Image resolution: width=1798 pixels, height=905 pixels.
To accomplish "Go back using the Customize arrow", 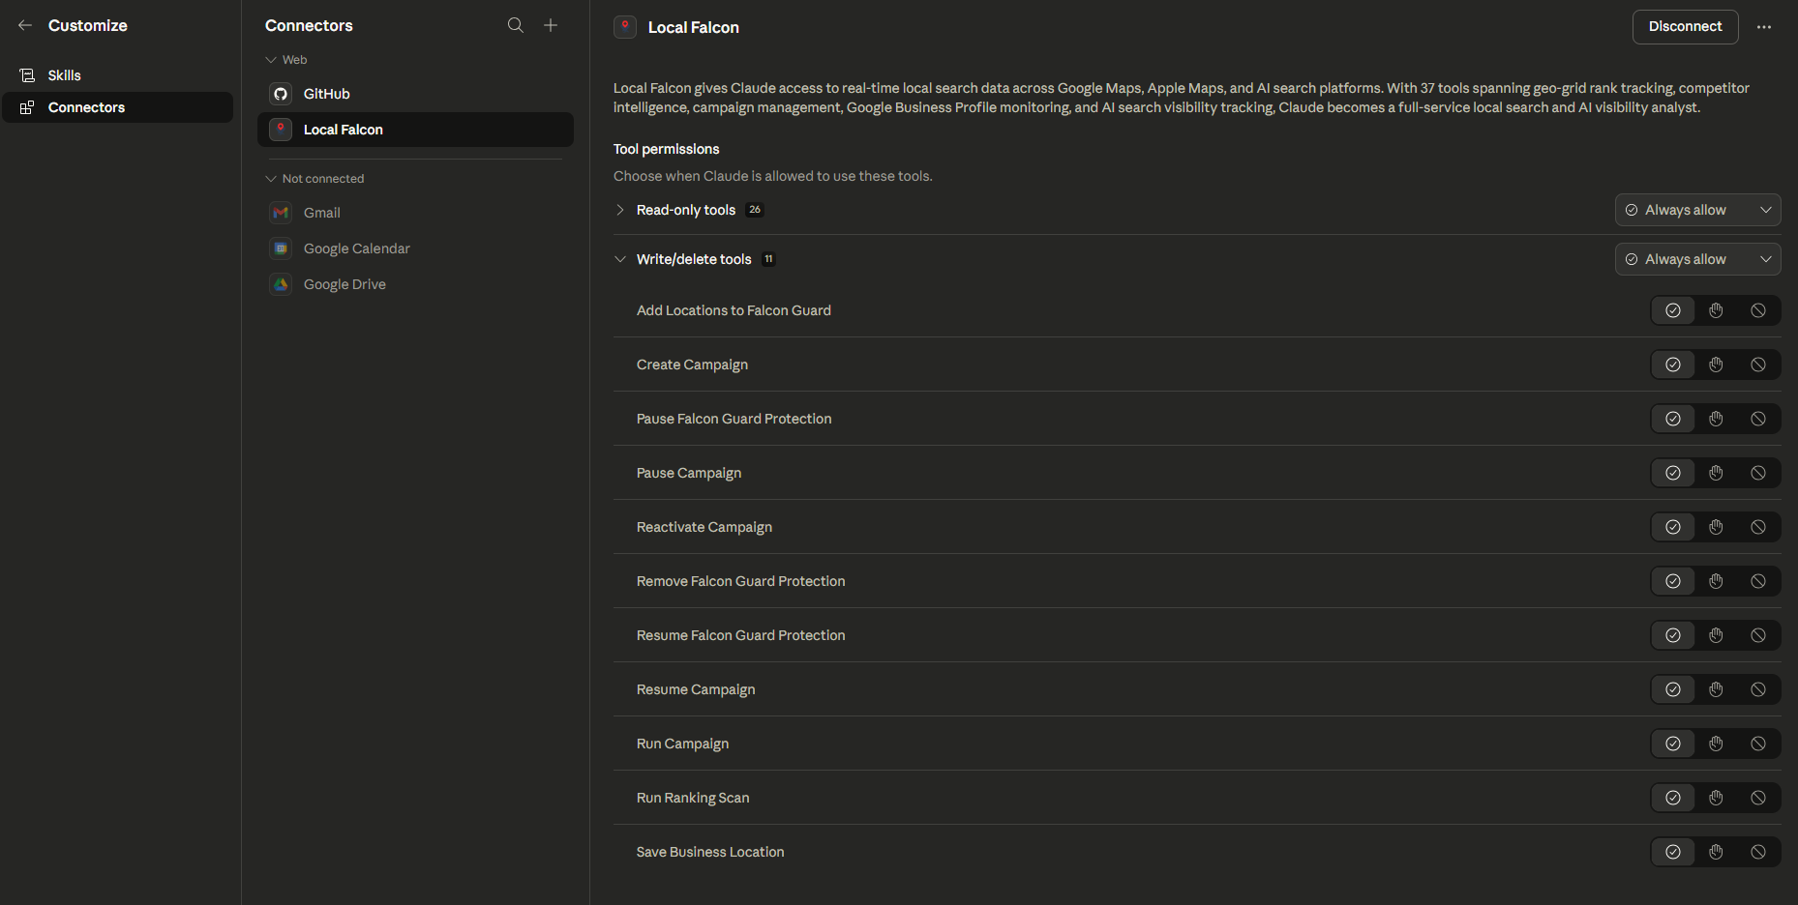I will [x=25, y=25].
